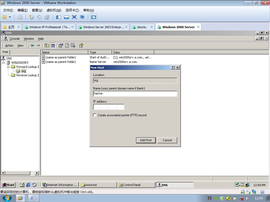
Task: Select the Start of Authority record row
Action: click(97, 57)
